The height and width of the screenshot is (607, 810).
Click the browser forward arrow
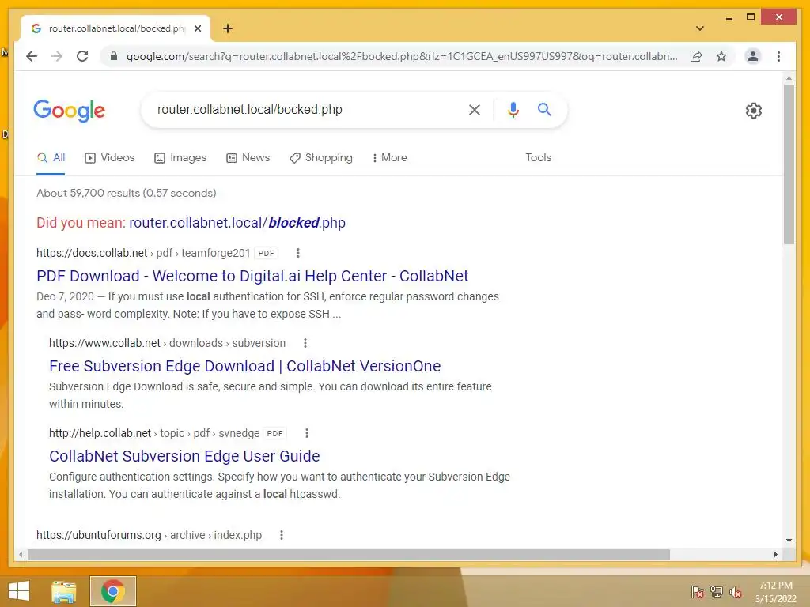click(57, 56)
